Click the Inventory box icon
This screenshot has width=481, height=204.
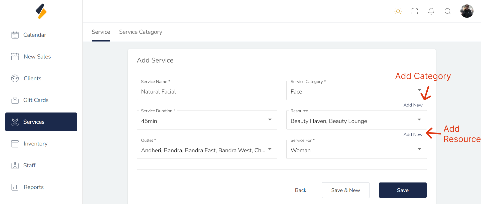point(15,144)
